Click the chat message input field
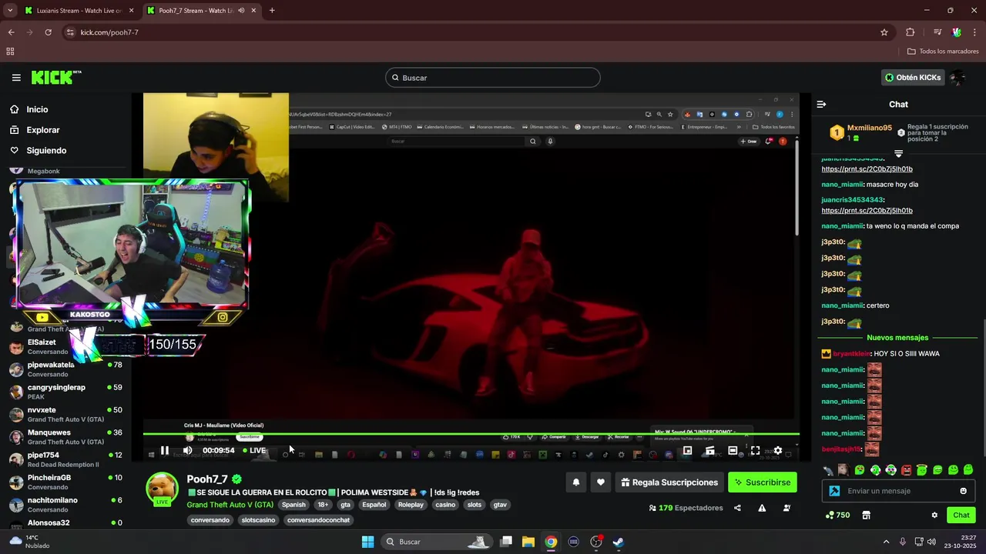Image resolution: width=986 pixels, height=554 pixels. pos(897,491)
